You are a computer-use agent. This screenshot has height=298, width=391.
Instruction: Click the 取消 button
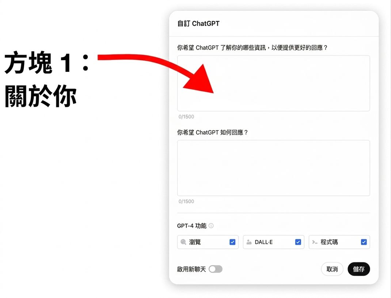332,269
